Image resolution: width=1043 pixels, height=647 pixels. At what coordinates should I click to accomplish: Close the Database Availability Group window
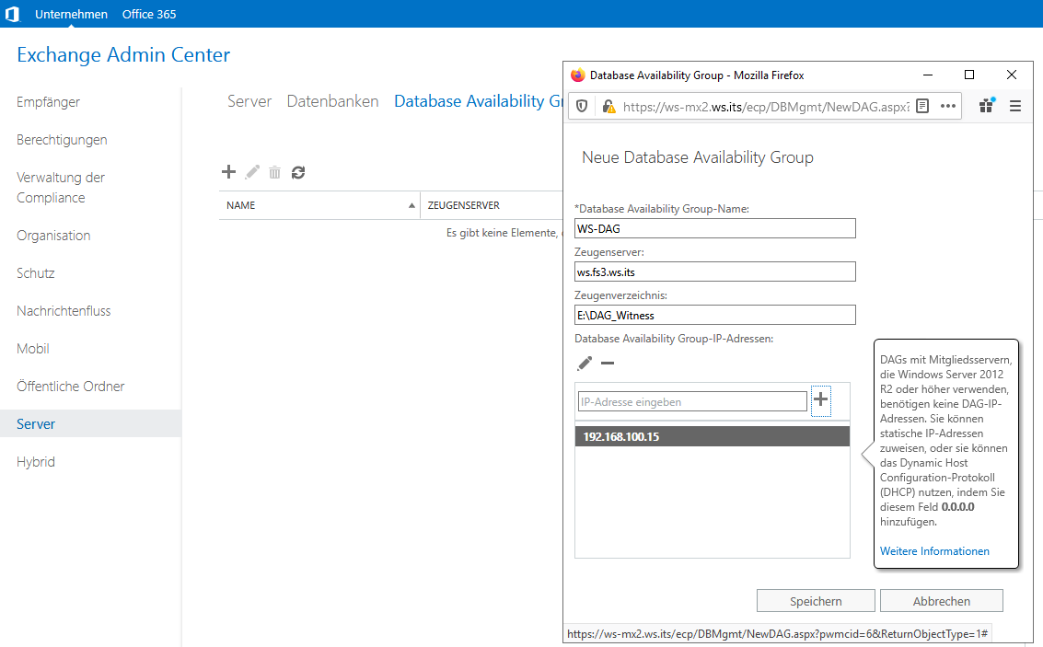pyautogui.click(x=1012, y=75)
